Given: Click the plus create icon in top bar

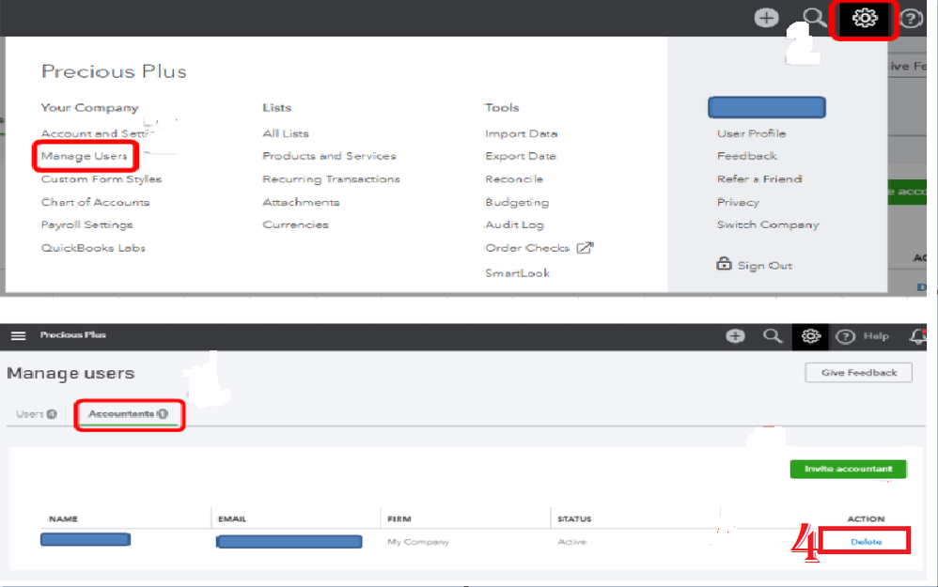Looking at the screenshot, I should coord(766,18).
